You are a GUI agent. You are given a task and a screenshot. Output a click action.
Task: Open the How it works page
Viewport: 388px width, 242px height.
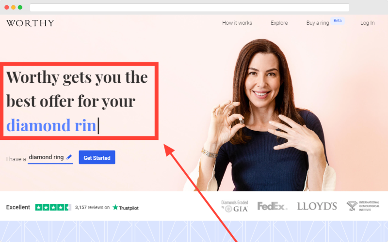(237, 23)
